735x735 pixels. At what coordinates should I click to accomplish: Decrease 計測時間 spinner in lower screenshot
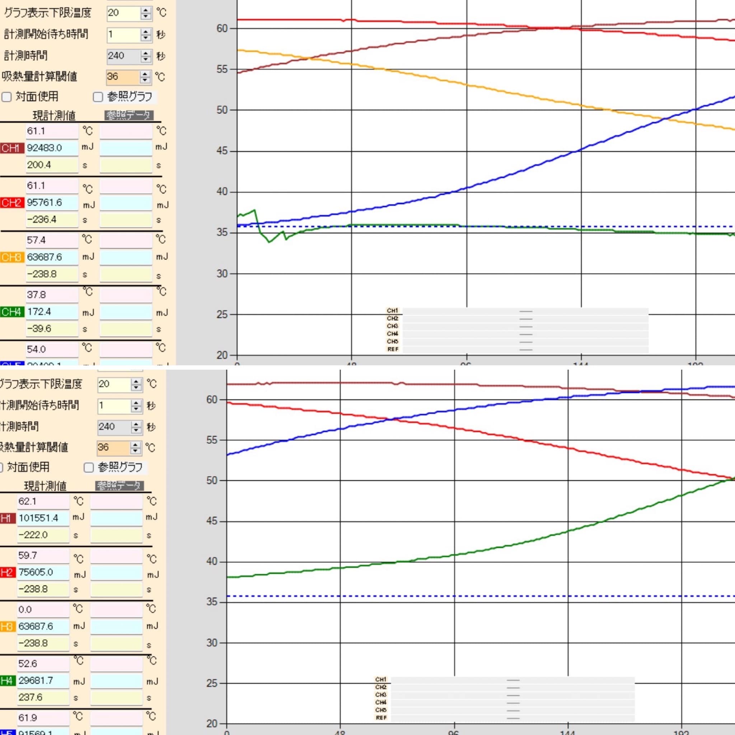point(136,430)
